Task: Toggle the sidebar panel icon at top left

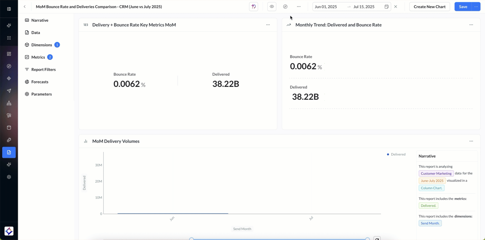Action: 9,9
